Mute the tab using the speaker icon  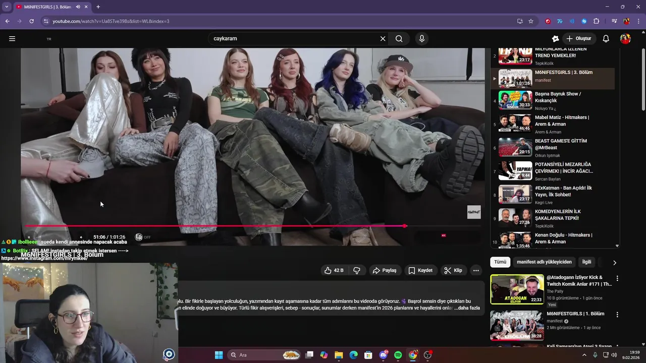point(78,7)
